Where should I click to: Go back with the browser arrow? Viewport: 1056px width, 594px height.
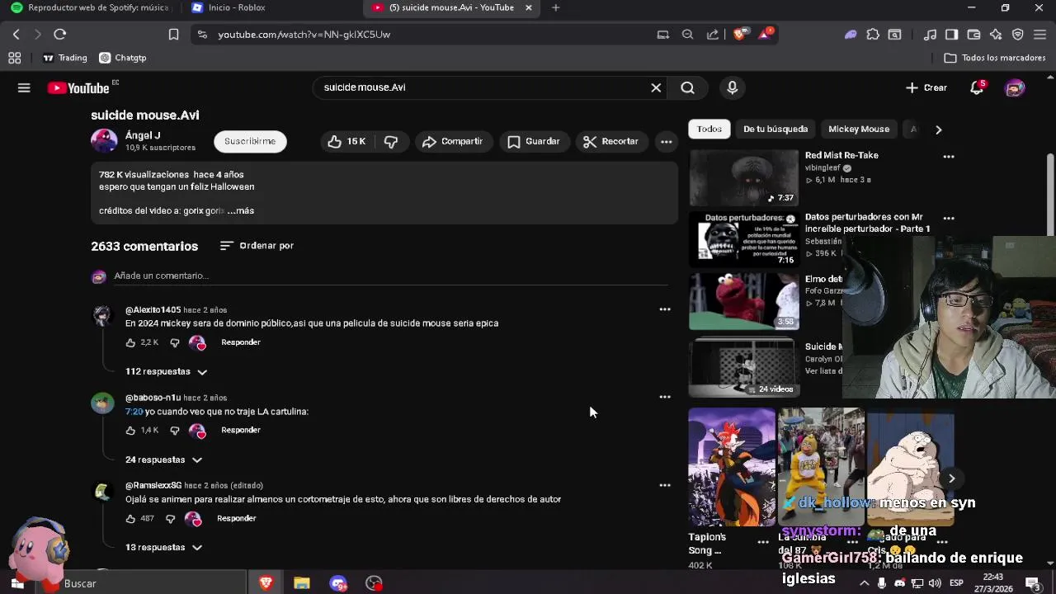point(16,35)
